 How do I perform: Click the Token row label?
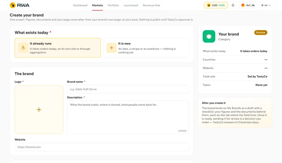pyautogui.click(x=207, y=85)
